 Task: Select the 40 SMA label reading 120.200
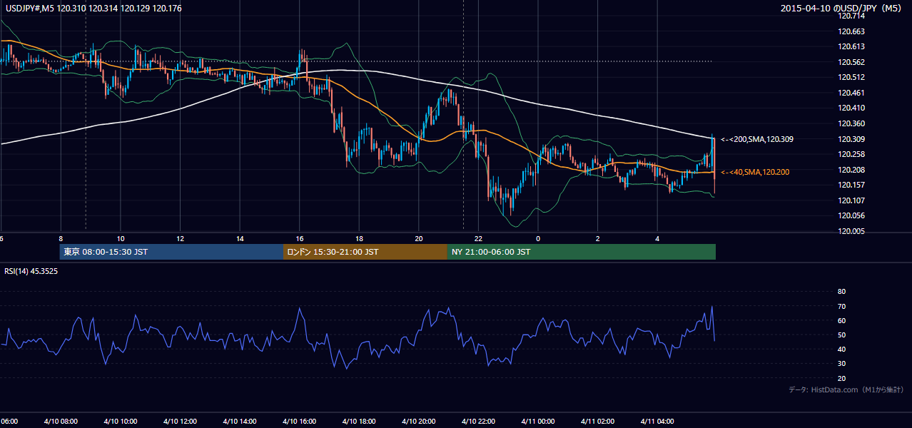pyautogui.click(x=755, y=172)
